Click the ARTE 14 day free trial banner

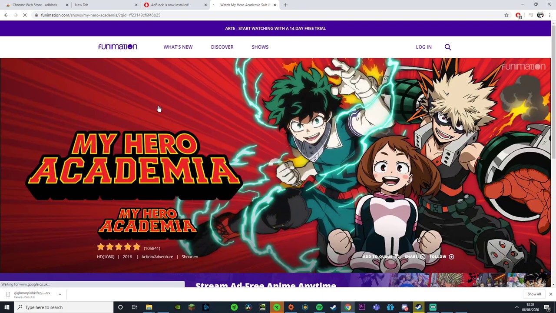[x=275, y=28]
